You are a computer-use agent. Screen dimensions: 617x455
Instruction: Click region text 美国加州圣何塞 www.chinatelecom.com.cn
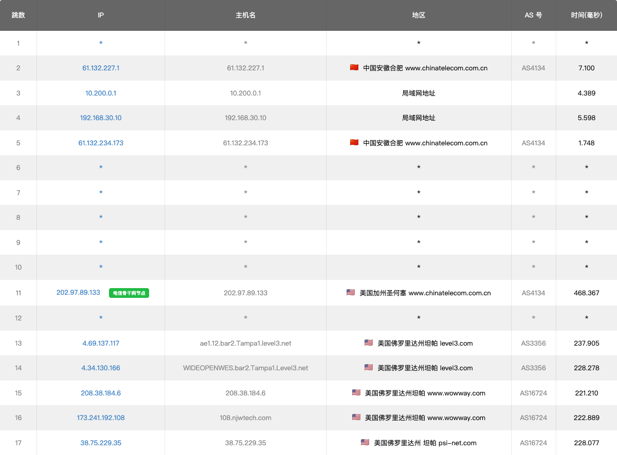click(425, 293)
